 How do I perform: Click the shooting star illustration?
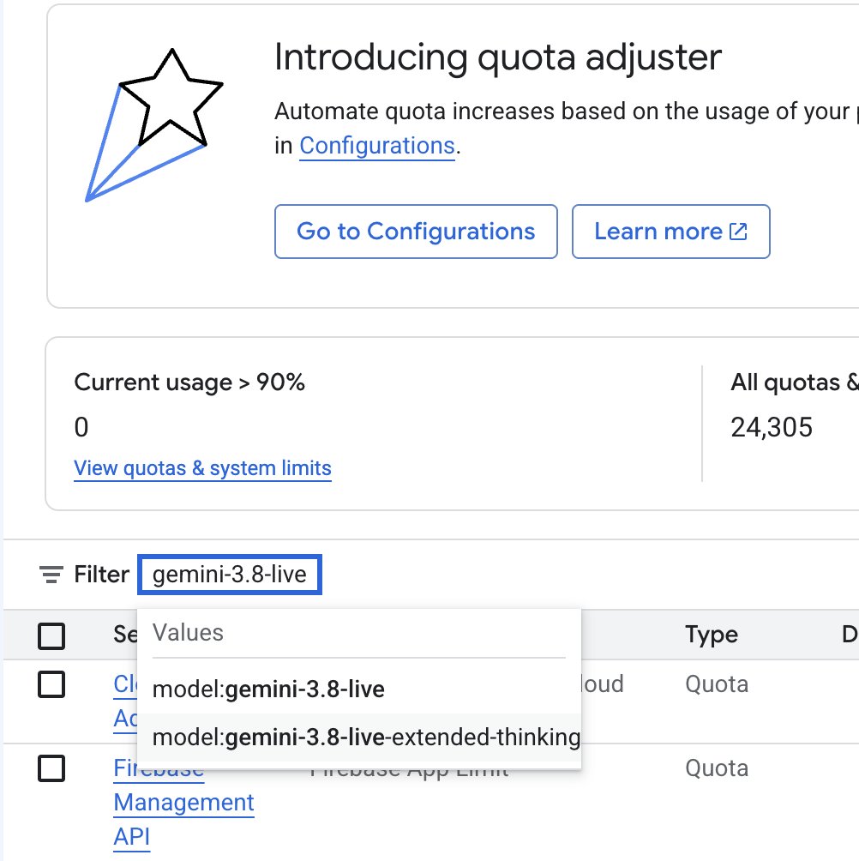tap(154, 125)
